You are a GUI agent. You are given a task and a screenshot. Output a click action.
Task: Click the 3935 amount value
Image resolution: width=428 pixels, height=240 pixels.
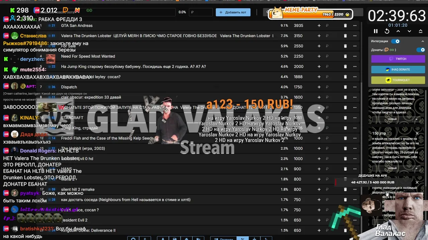(x=299, y=26)
